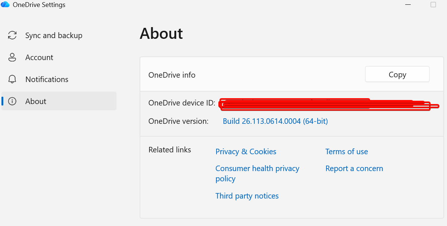Switch to the Notifications page
Viewport: 447px width, 226px height.
tap(59, 79)
